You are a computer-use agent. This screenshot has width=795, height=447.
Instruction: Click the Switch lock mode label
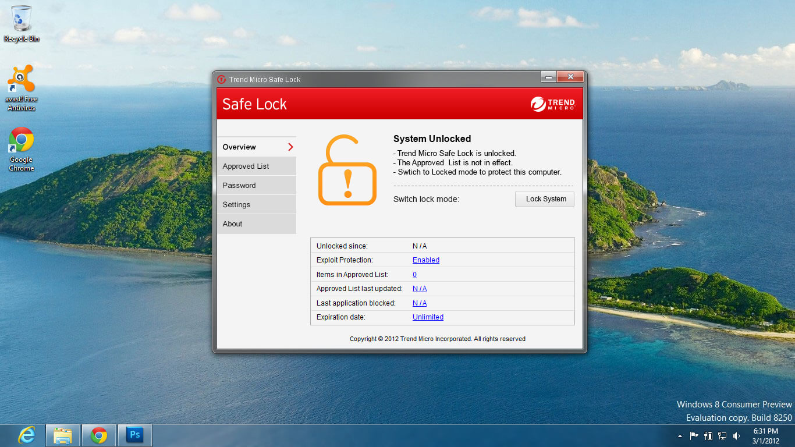click(x=427, y=199)
